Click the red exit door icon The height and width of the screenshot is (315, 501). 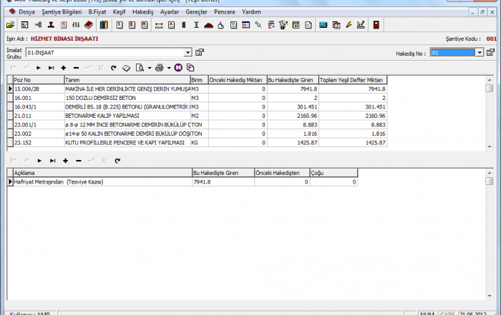click(x=376, y=26)
